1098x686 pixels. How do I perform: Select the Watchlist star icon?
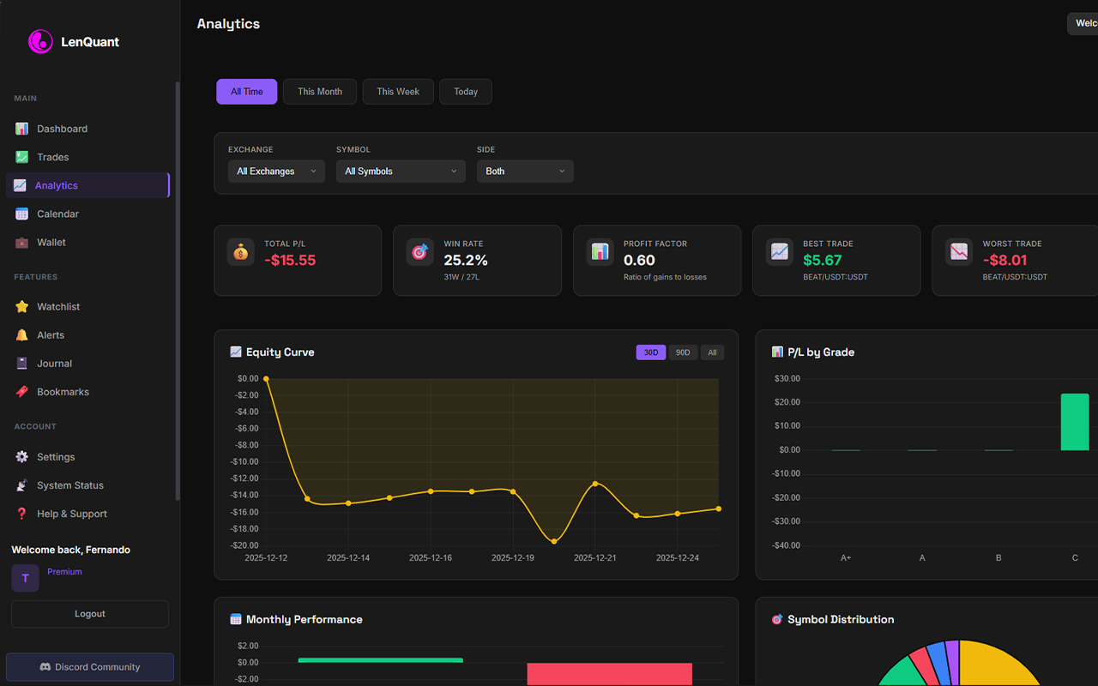click(x=21, y=306)
